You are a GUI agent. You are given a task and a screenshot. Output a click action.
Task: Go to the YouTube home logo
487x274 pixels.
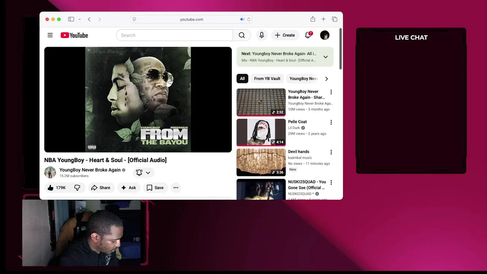(x=74, y=35)
